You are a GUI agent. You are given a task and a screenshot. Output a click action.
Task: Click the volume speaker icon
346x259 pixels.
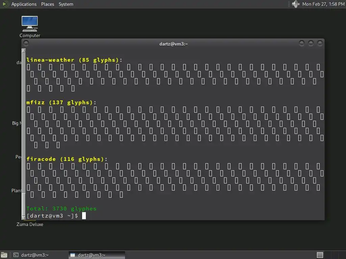coord(295,4)
